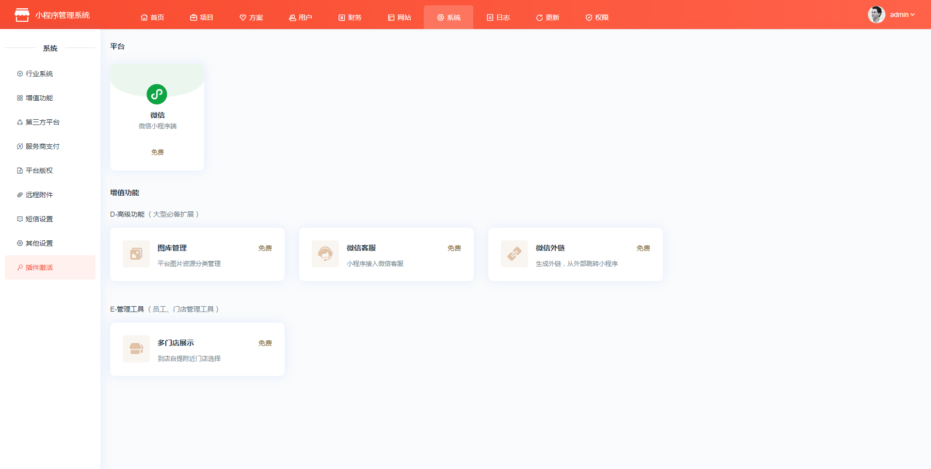
Task: Click the grid icon beside 增值功能 in sidebar
Action: pyautogui.click(x=20, y=98)
